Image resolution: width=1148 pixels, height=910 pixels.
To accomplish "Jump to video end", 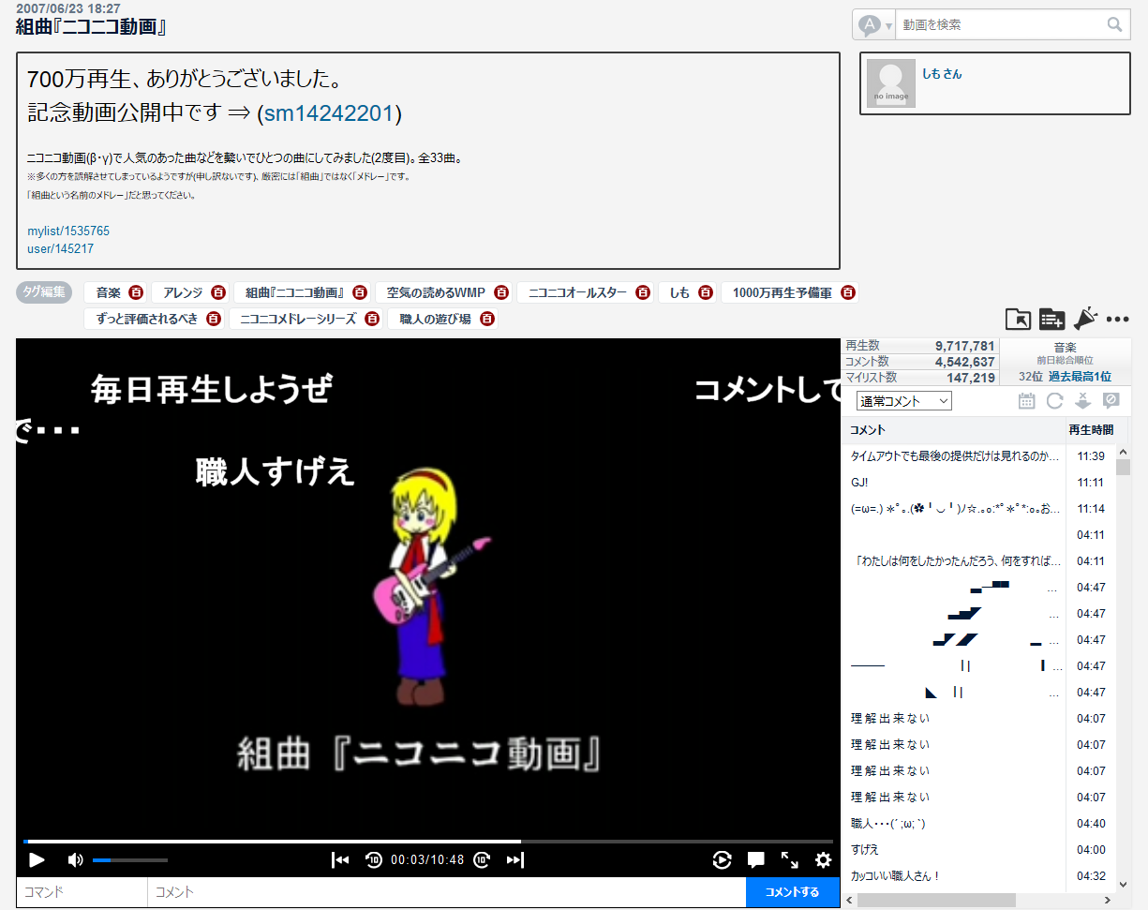I will pyautogui.click(x=514, y=859).
